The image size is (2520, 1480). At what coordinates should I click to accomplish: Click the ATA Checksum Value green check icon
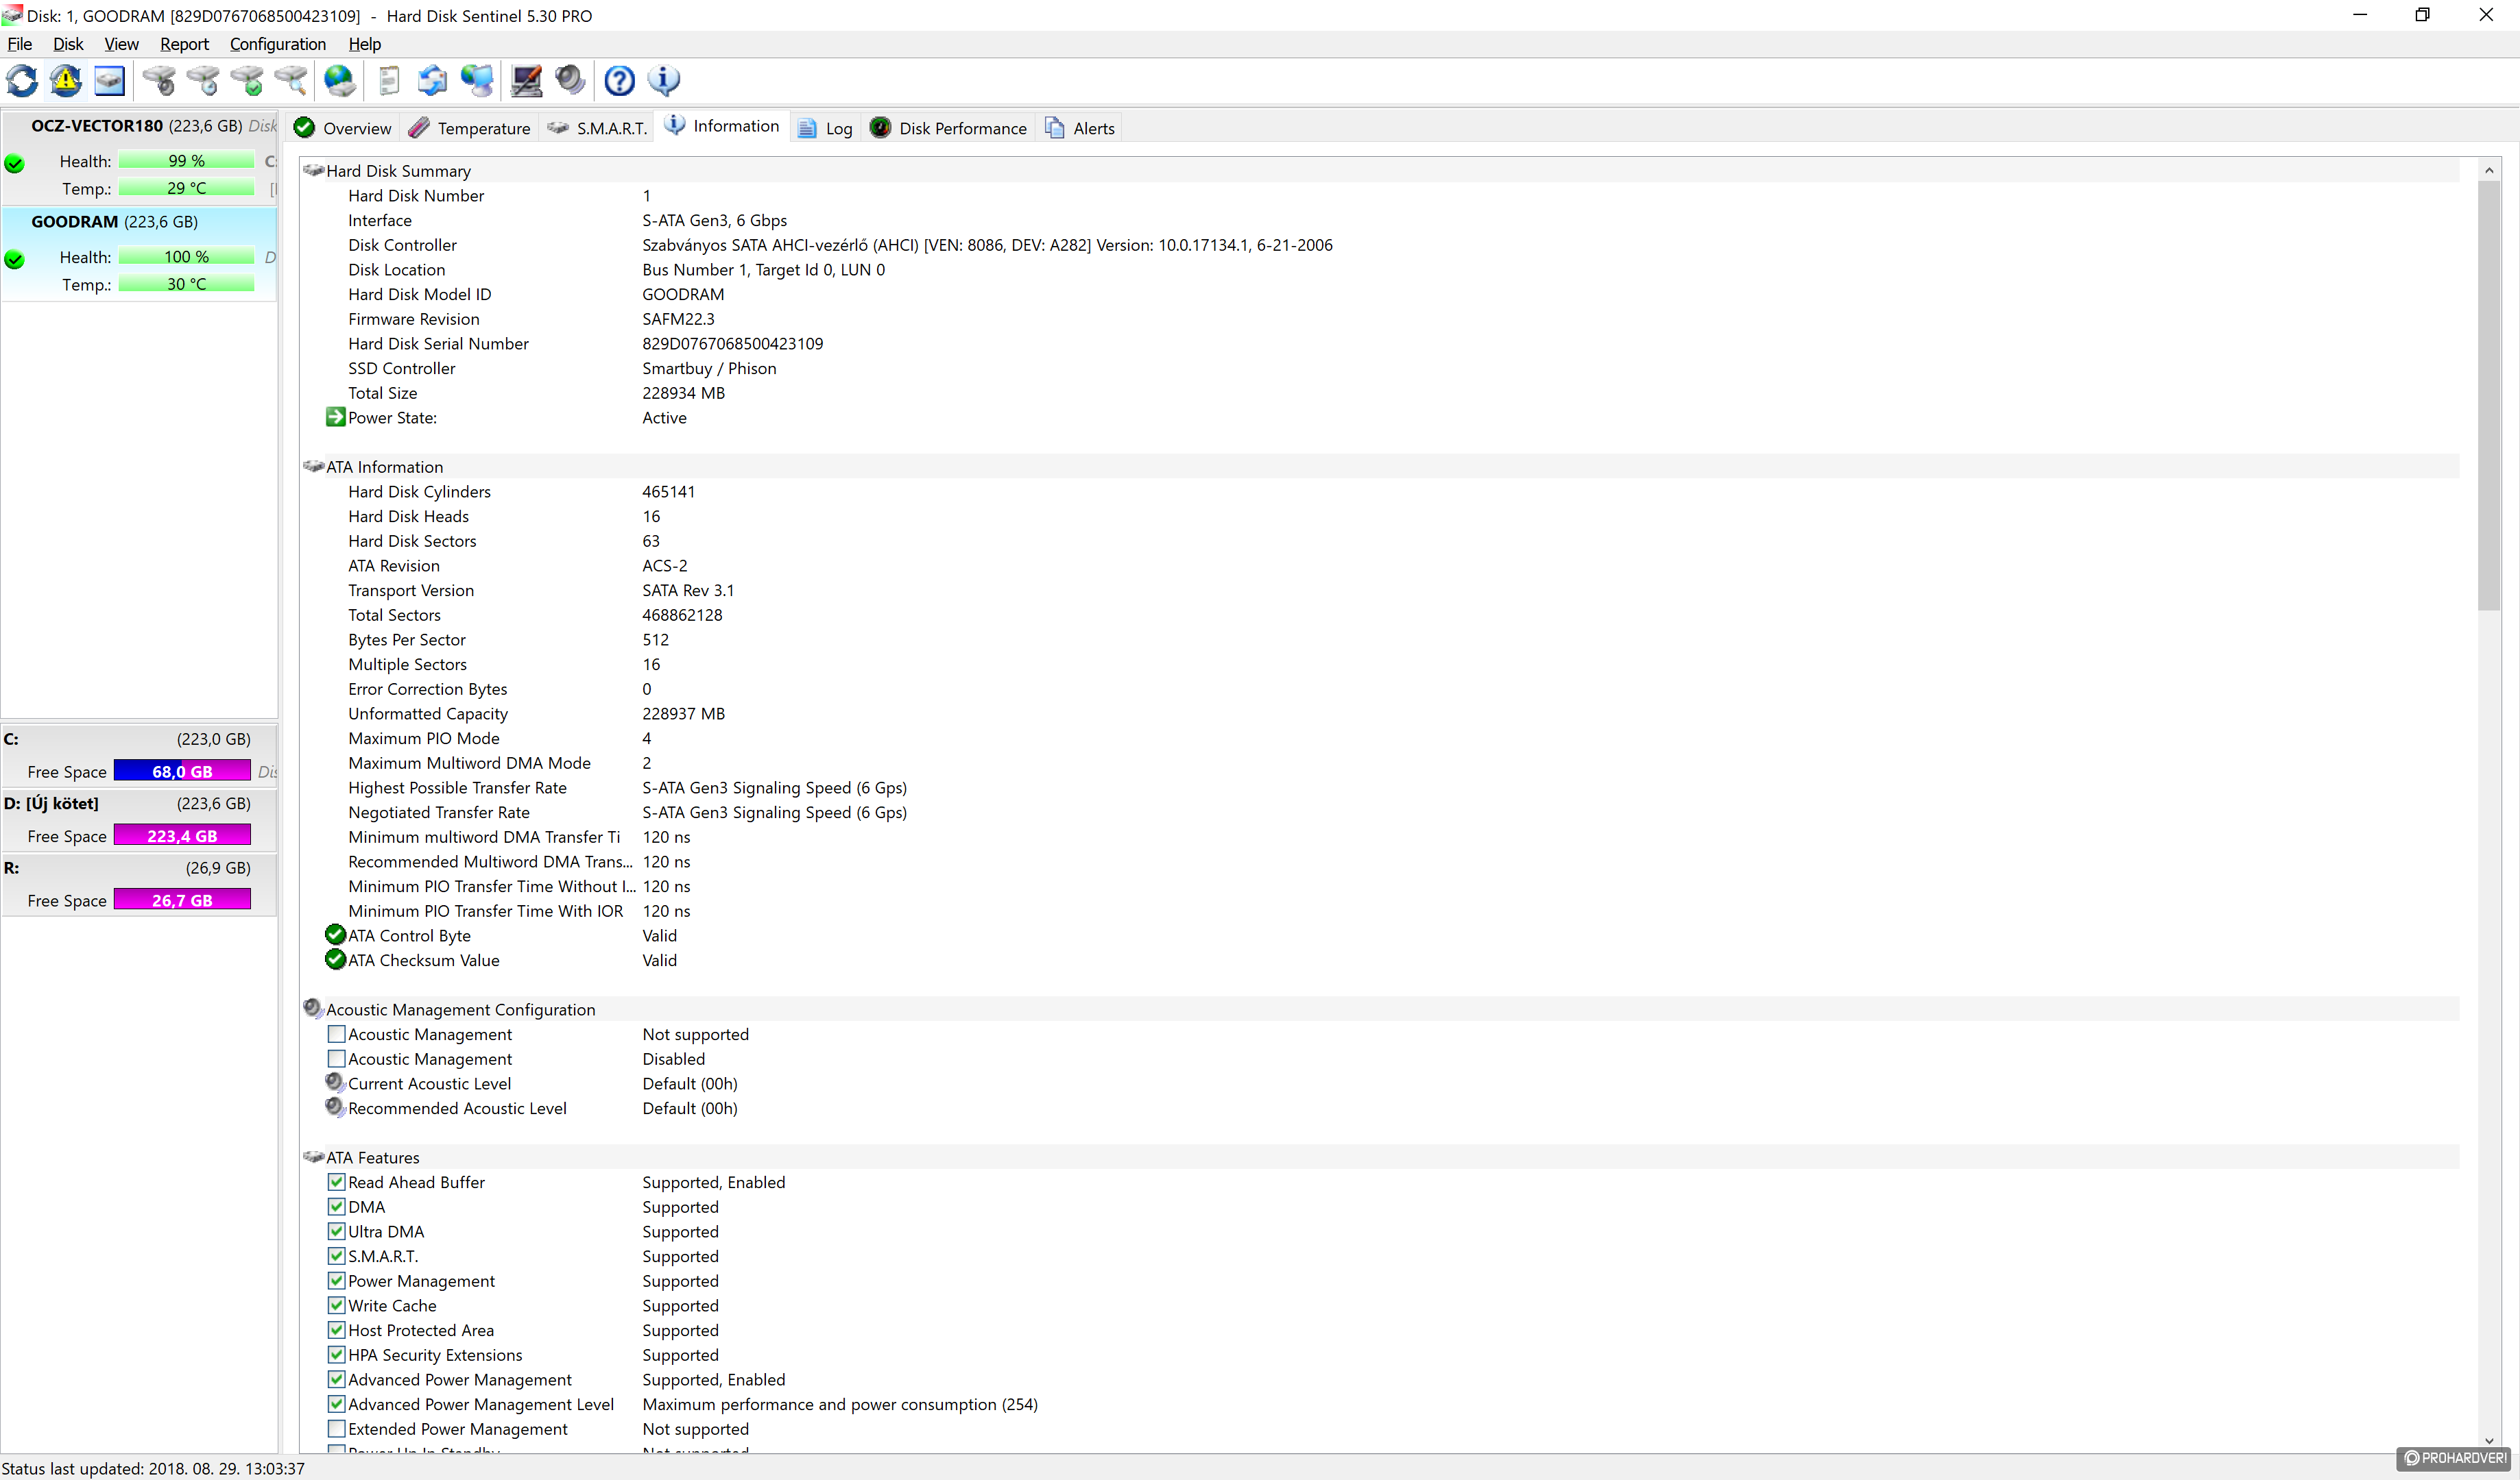point(336,959)
